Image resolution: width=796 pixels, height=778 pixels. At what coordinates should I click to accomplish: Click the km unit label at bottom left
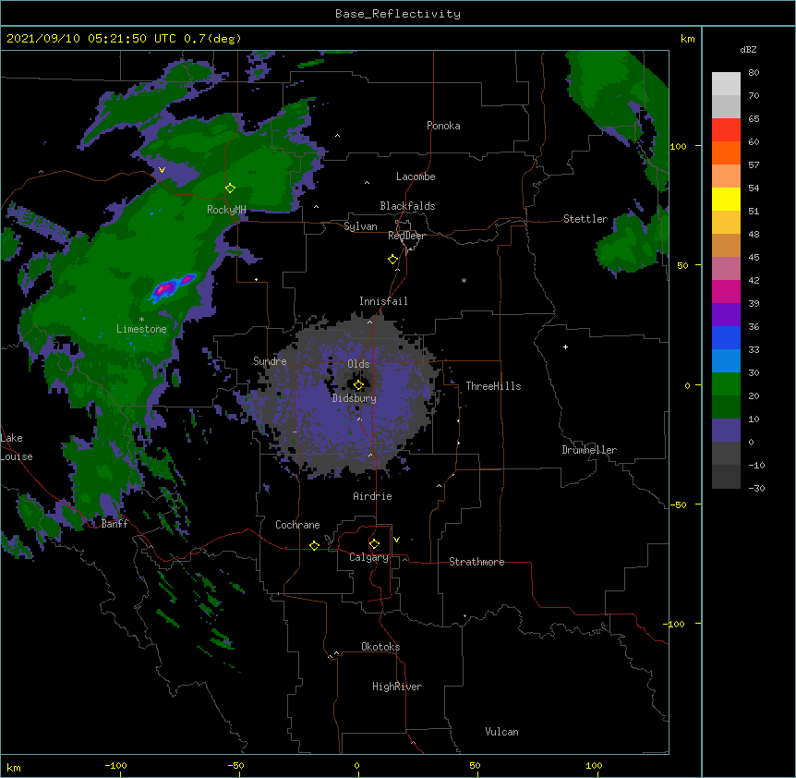click(14, 767)
